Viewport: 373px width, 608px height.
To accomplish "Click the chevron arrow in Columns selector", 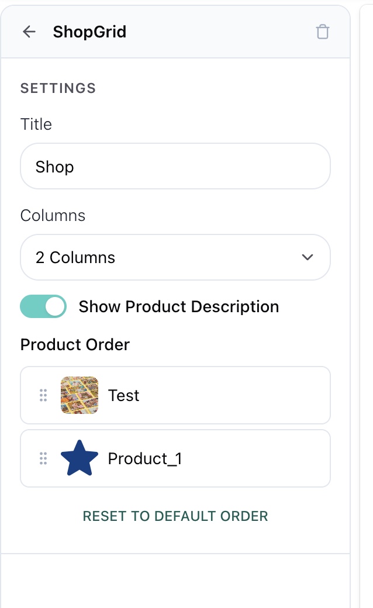I will click(308, 257).
